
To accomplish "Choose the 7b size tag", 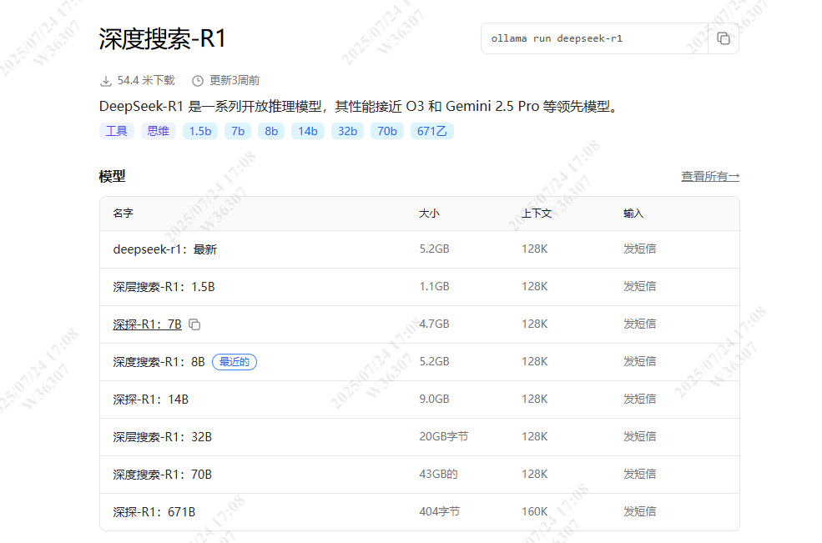I will click(x=238, y=131).
